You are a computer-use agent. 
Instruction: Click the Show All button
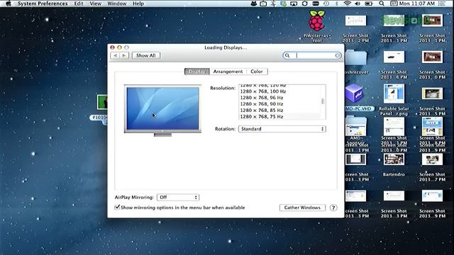pyautogui.click(x=146, y=55)
